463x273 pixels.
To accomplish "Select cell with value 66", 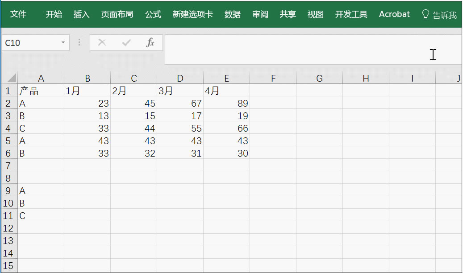I will click(226, 128).
